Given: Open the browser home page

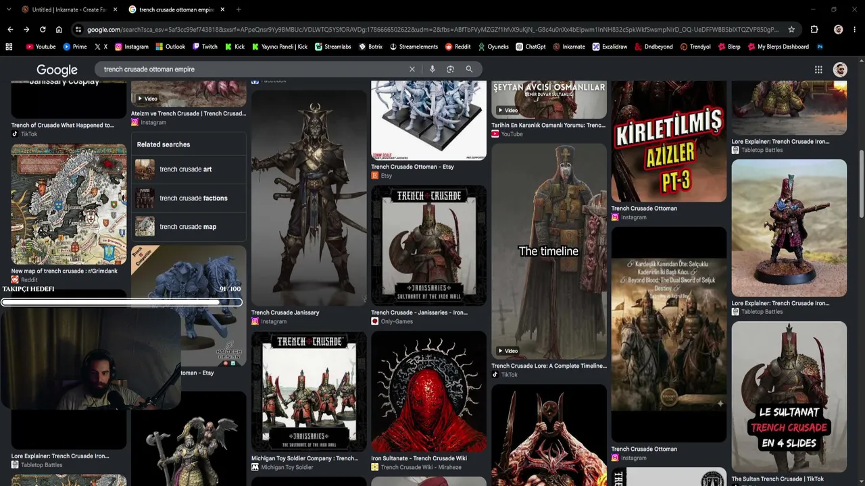Looking at the screenshot, I should tap(59, 30).
